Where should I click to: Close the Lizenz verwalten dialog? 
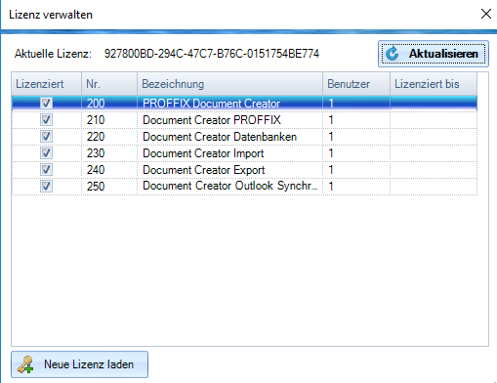[486, 14]
